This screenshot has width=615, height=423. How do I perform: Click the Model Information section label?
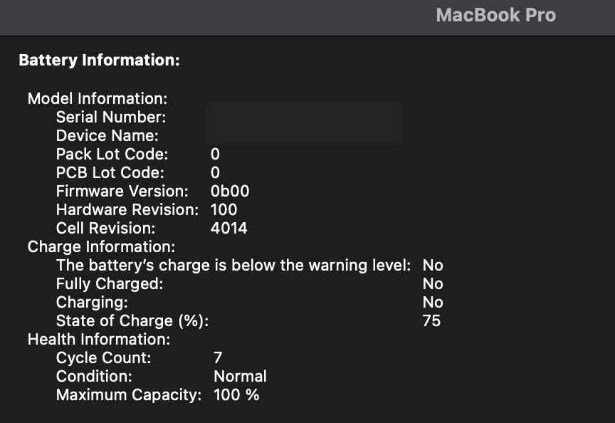[98, 98]
